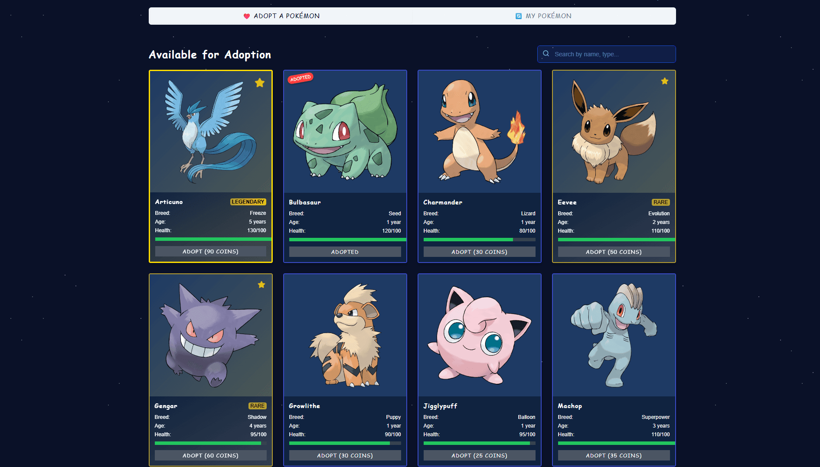Click the Gengar name text
Screen dimensions: 820x467
click(166, 406)
